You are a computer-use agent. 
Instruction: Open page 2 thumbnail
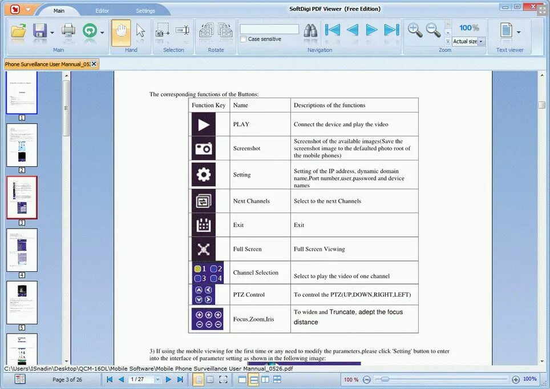[22, 145]
